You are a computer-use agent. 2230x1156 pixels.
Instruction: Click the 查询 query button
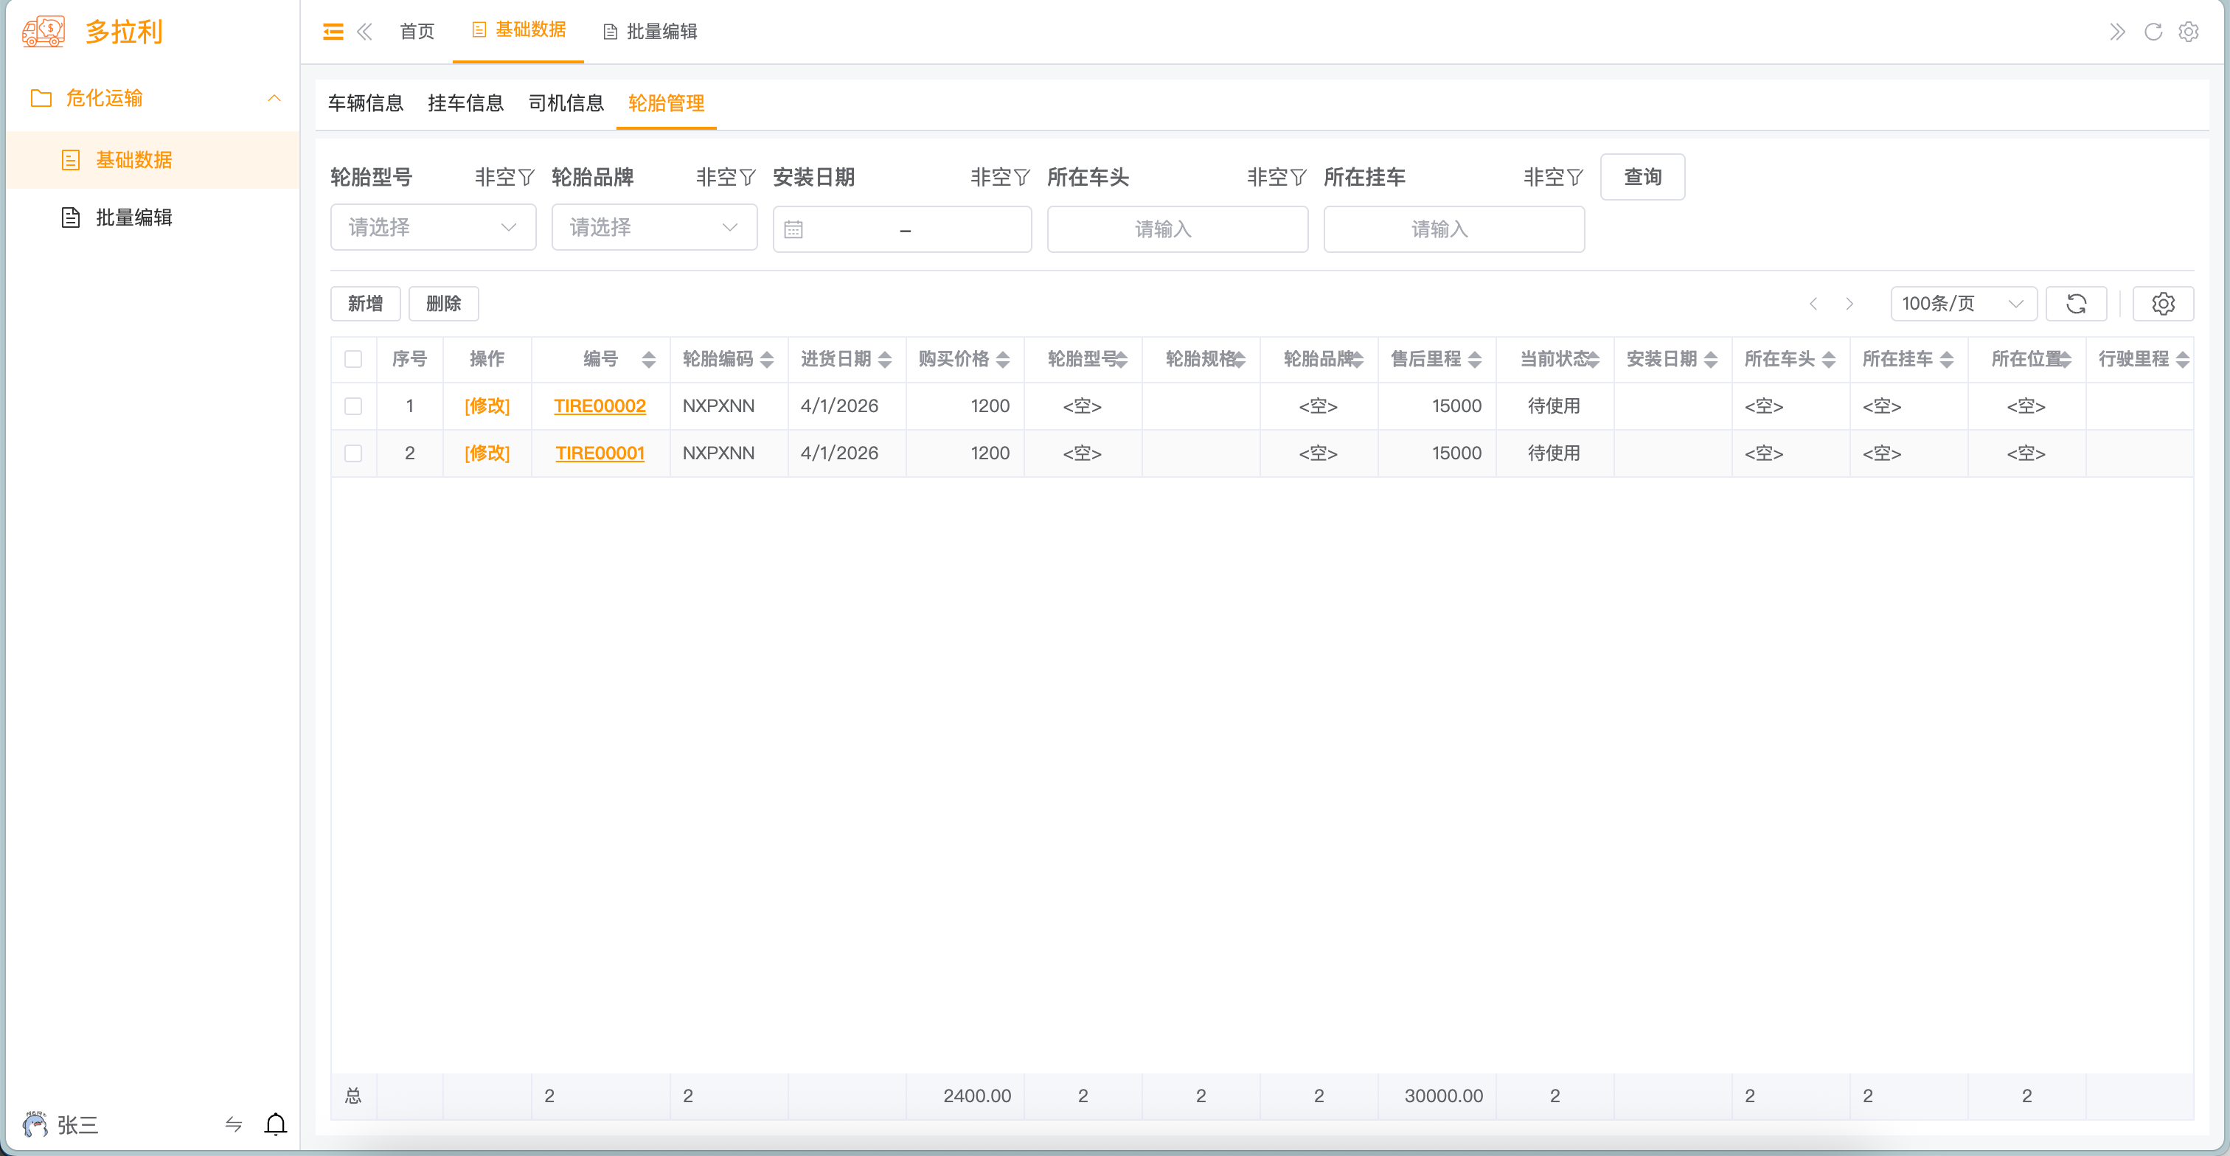click(1642, 176)
